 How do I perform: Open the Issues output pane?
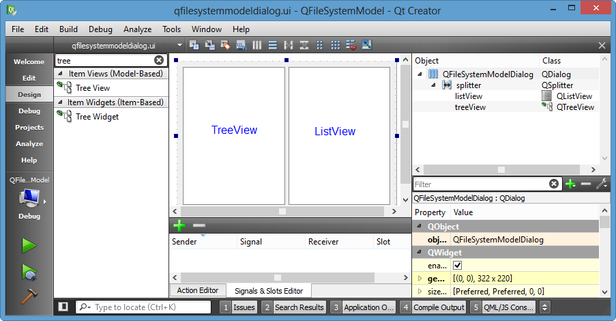click(x=239, y=307)
